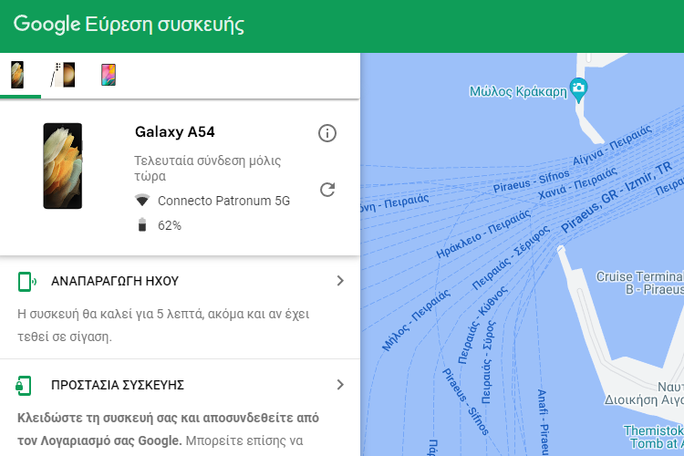This screenshot has width=684, height=456.
Task: Click the Galaxy A54 device name
Action: point(175,131)
